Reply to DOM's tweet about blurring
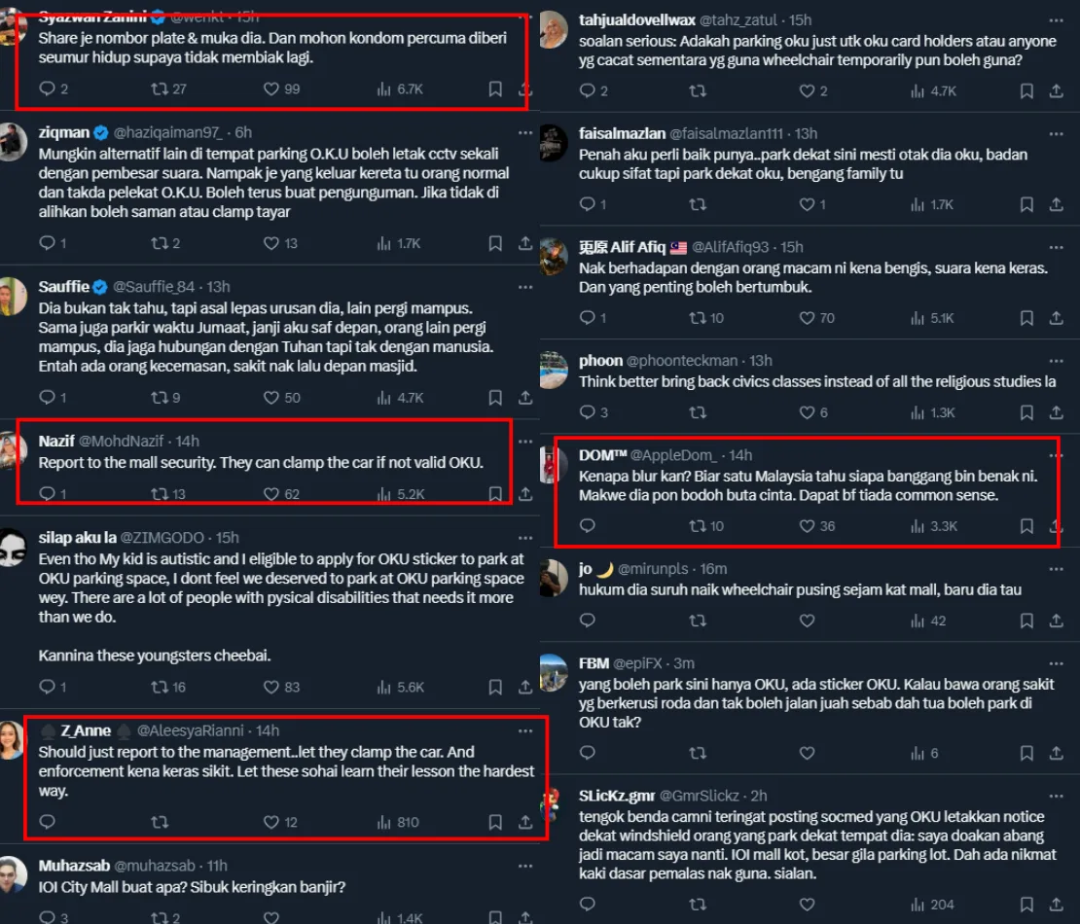The height and width of the screenshot is (924, 1080). pyautogui.click(x=587, y=525)
